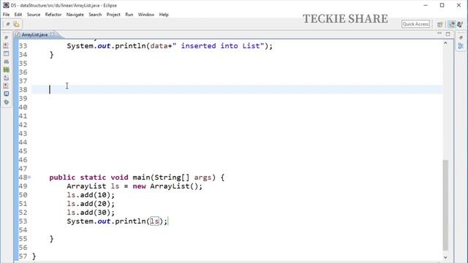
Task: Click line number 41 in the gutter
Action: [23, 116]
